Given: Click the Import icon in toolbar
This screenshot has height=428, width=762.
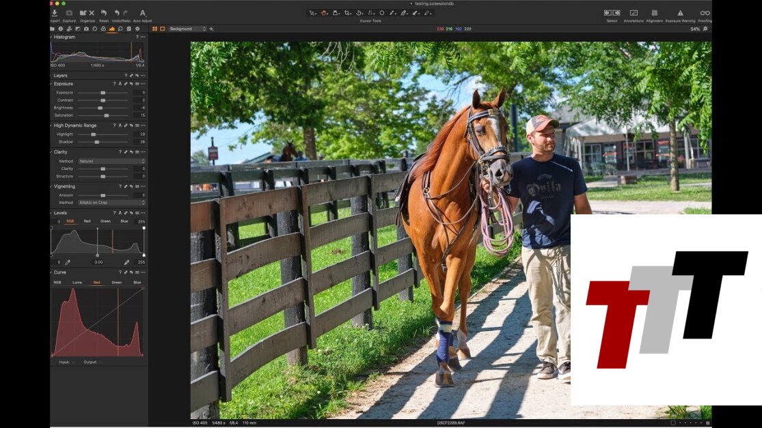Looking at the screenshot, I should coord(55,13).
